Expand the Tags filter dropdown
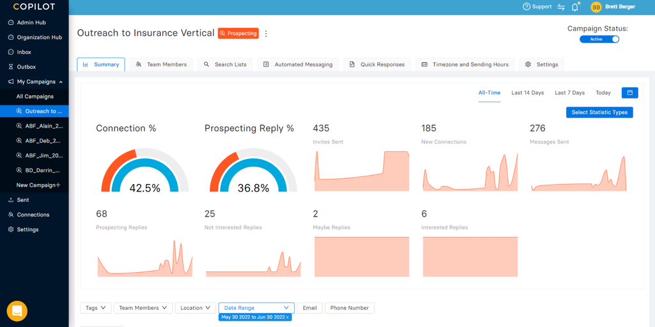Screen dimensions: 655x327 click(96, 308)
